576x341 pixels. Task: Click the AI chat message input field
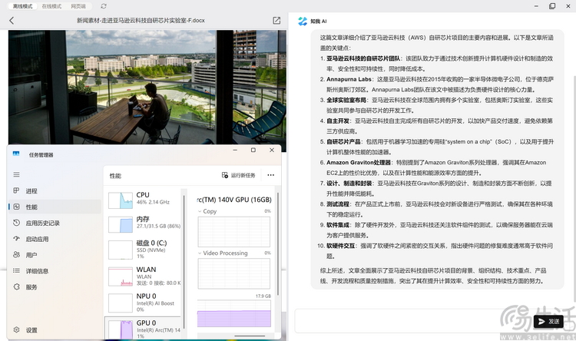point(412,321)
